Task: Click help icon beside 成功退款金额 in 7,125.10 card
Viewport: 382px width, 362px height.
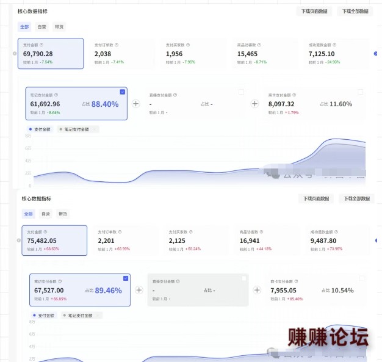Action: coord(334,45)
